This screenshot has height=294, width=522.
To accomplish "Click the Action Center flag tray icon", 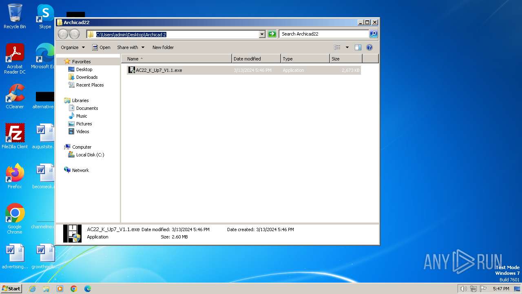I will (x=484, y=289).
